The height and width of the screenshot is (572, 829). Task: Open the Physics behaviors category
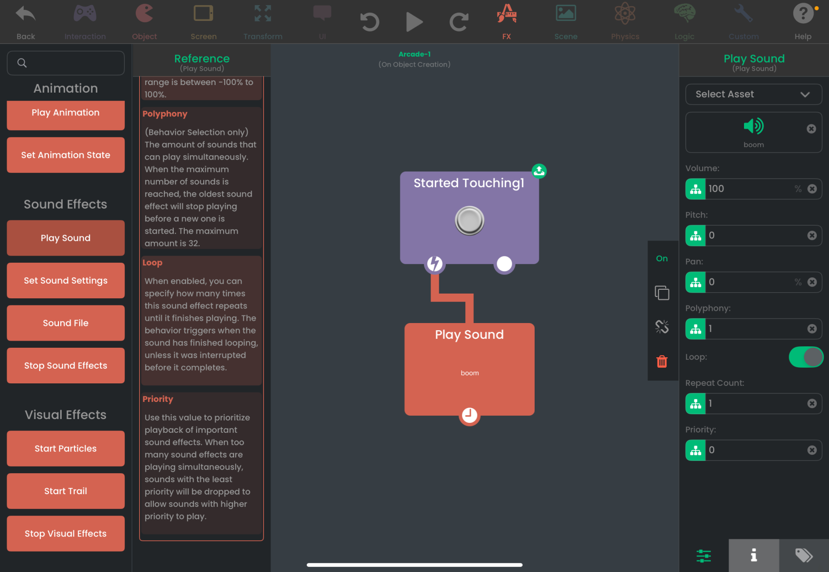625,22
